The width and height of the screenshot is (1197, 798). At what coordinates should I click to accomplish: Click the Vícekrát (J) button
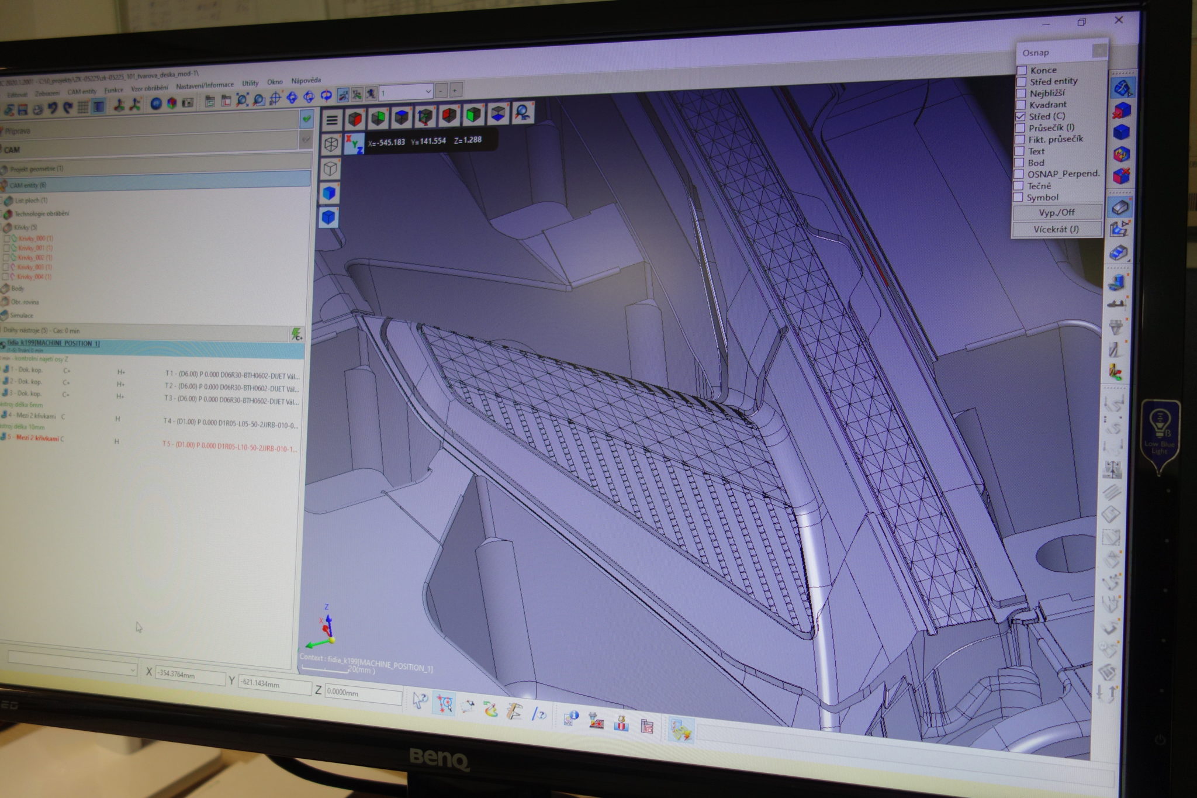(1056, 229)
